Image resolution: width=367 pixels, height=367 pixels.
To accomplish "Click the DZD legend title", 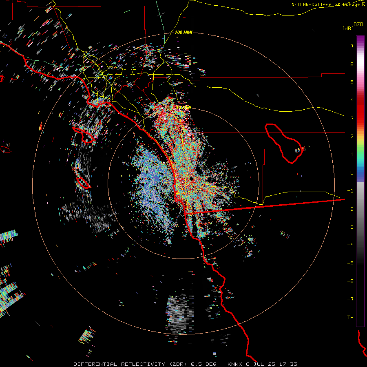I will click(x=358, y=24).
